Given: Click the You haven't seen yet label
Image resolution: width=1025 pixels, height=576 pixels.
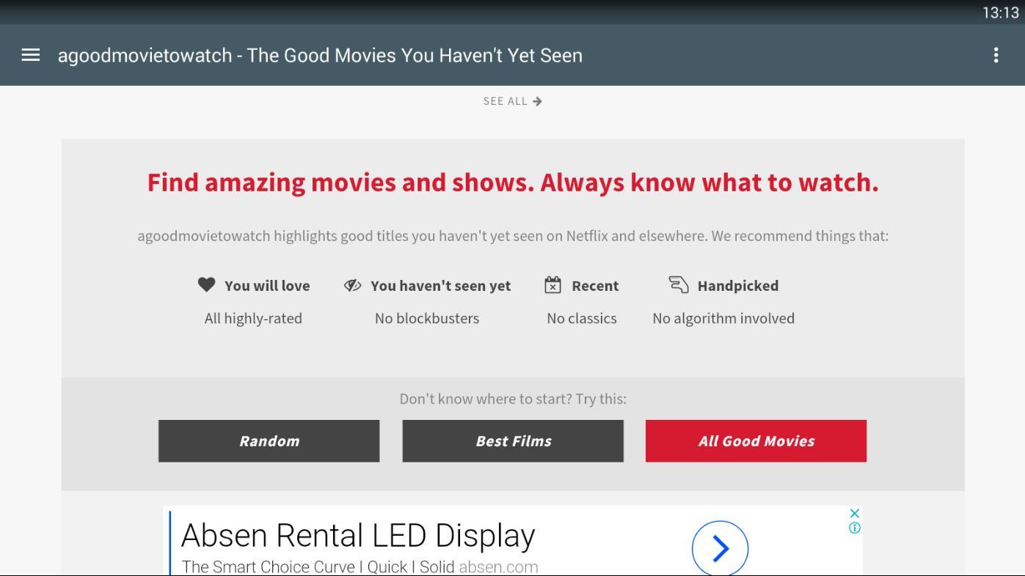Looking at the screenshot, I should click(440, 286).
